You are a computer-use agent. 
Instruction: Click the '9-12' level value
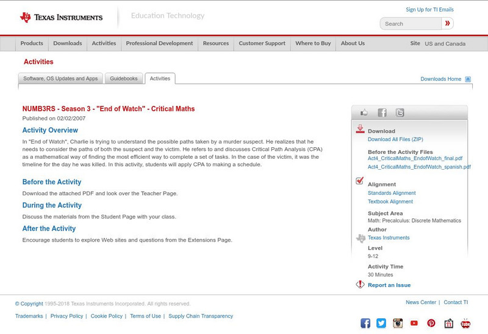(x=373, y=256)
